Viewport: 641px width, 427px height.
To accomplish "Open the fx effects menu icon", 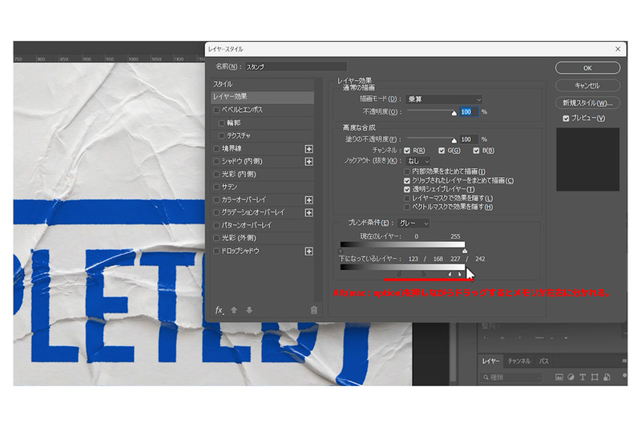I will [x=220, y=310].
